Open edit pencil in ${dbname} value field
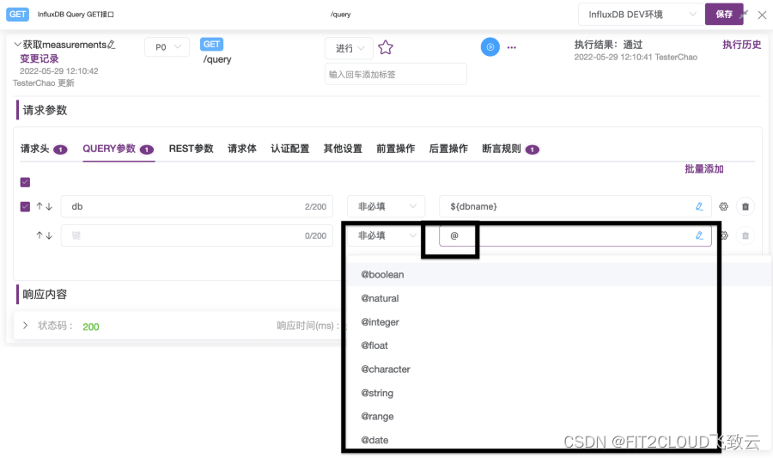This screenshot has height=458, width=773. click(699, 206)
